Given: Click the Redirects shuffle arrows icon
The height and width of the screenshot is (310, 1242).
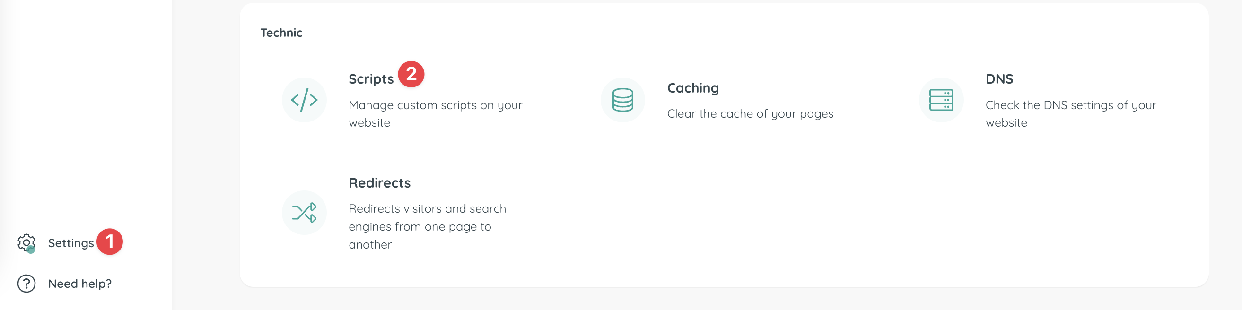Looking at the screenshot, I should [304, 213].
